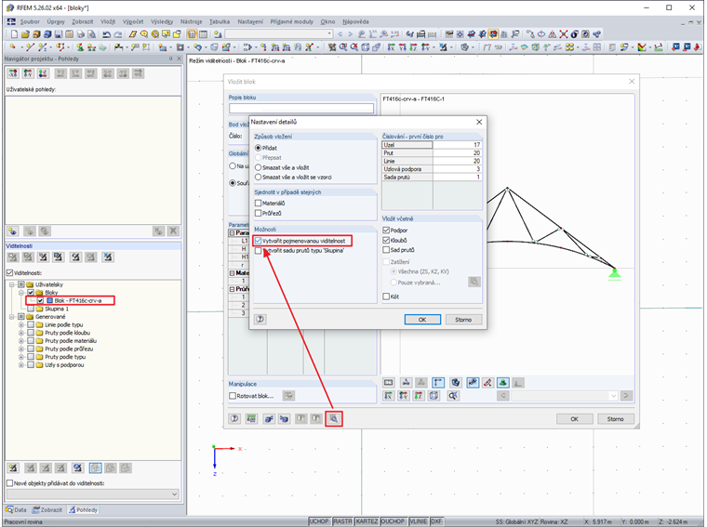707x527 pixels.
Task: Click the Print icon in the toolbar
Action: 80,34
